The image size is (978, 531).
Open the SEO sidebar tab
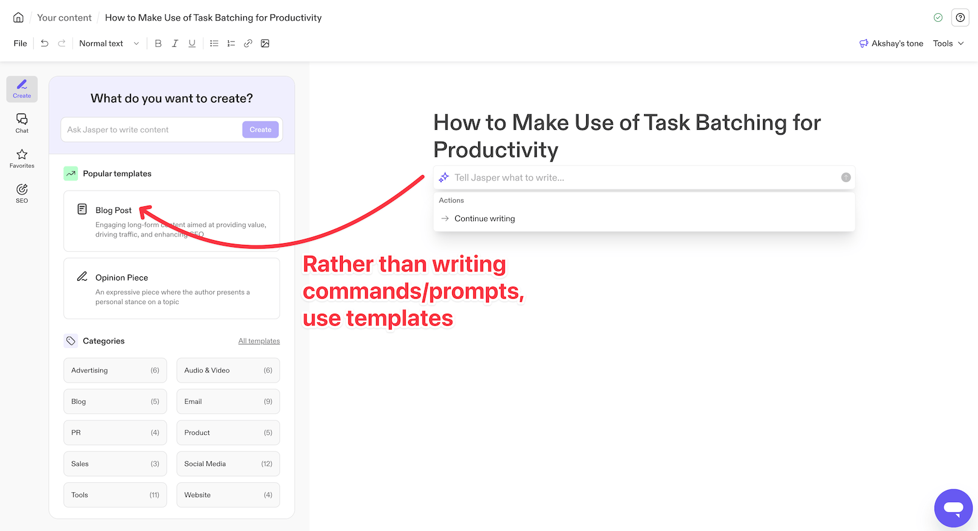coord(22,193)
